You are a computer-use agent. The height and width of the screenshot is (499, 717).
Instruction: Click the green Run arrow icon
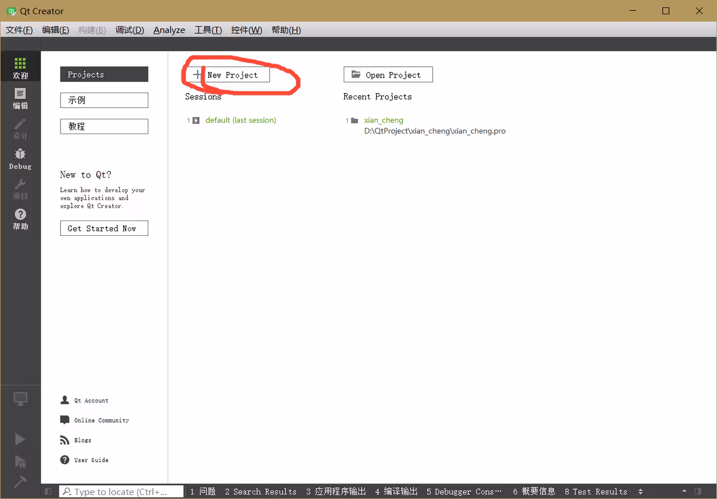click(20, 439)
